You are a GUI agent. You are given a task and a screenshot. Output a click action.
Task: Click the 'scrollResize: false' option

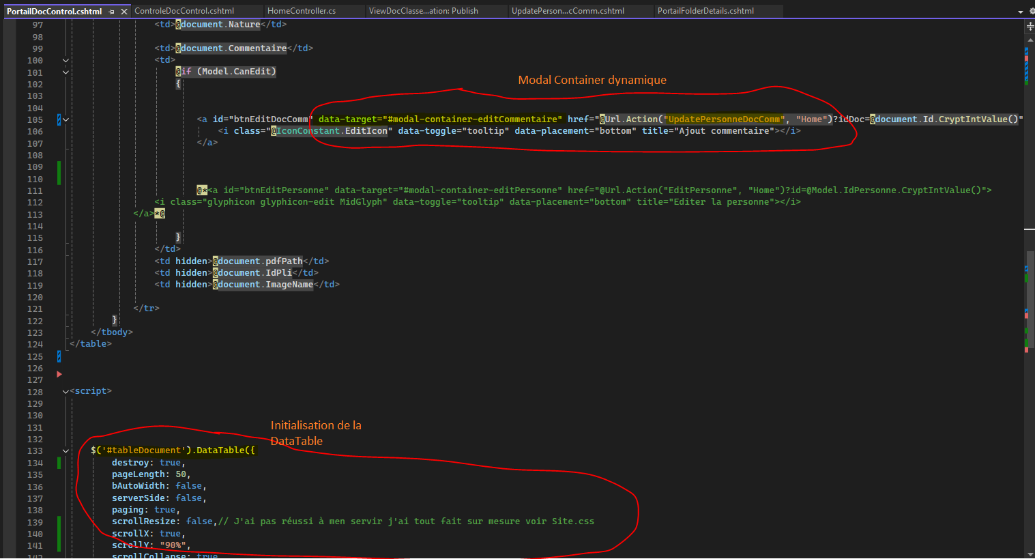pos(164,521)
